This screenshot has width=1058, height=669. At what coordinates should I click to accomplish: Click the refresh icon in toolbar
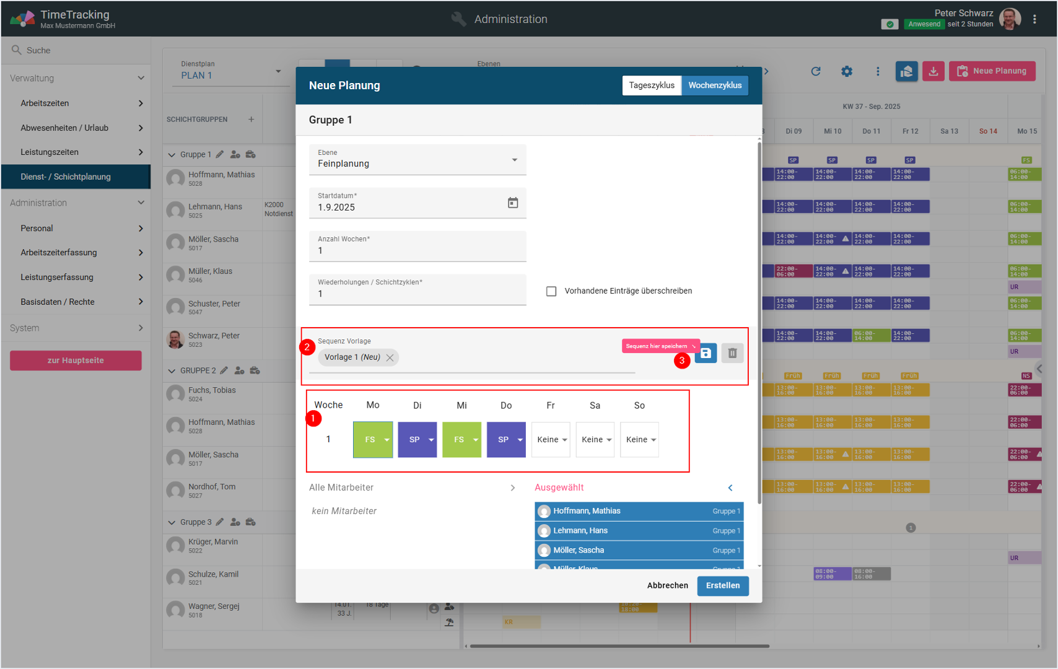click(816, 71)
